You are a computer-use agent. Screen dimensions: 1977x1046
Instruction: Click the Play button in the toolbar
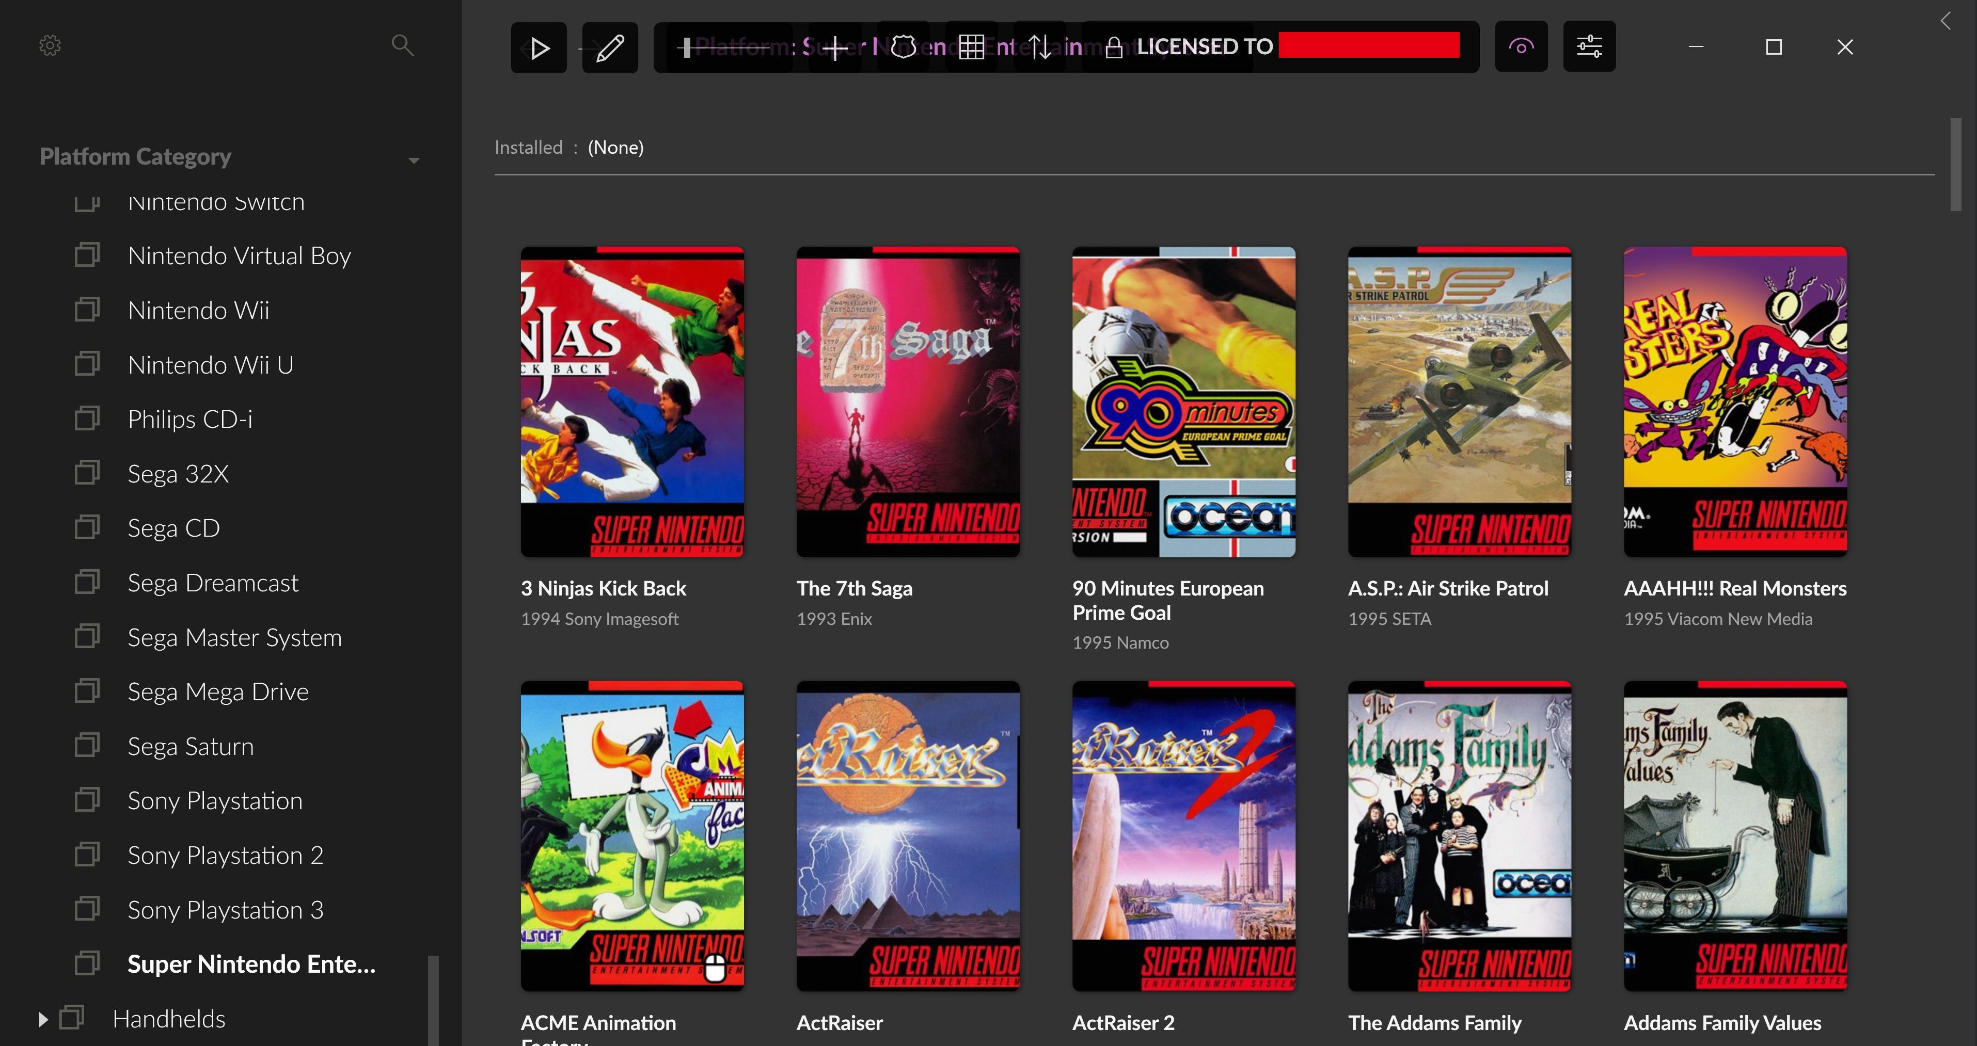(x=539, y=47)
